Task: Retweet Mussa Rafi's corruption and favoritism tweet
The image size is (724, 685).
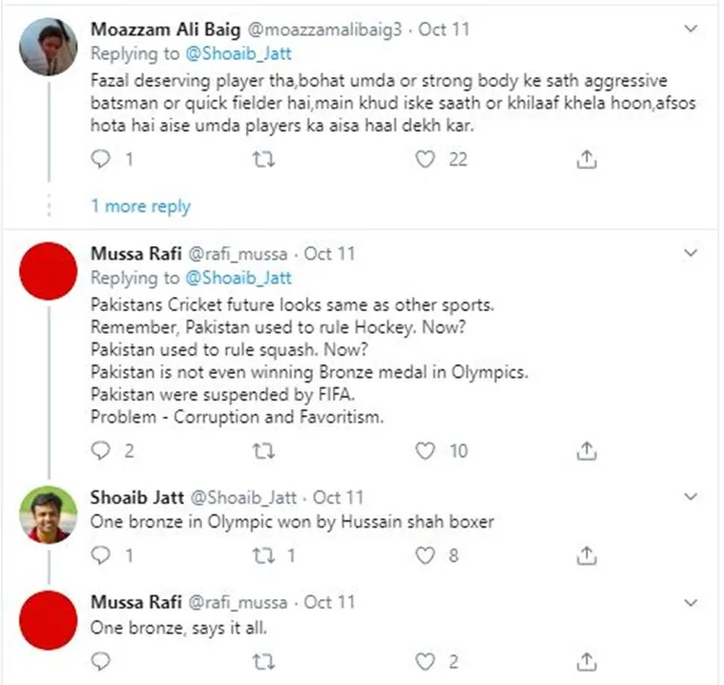Action: coord(263,451)
